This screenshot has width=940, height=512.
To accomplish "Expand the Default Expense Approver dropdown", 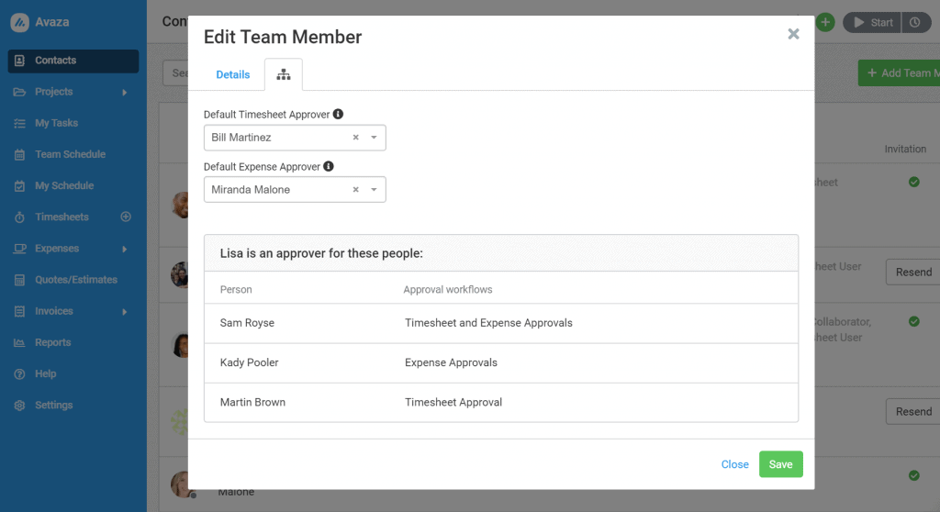I will coord(374,190).
